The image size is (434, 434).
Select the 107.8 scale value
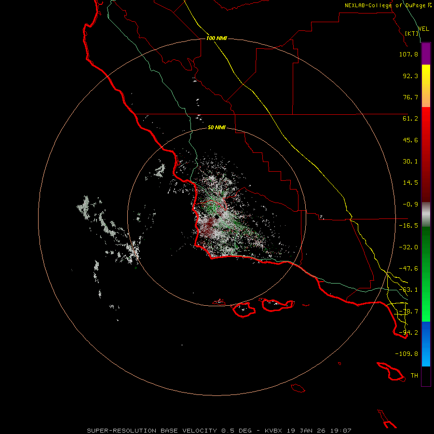[x=408, y=54]
